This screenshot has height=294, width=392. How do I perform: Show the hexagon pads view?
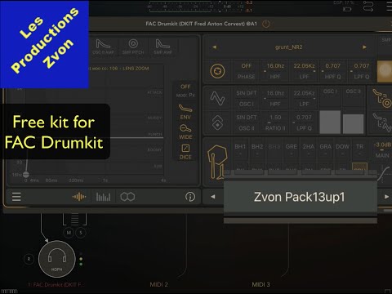[x=127, y=197]
